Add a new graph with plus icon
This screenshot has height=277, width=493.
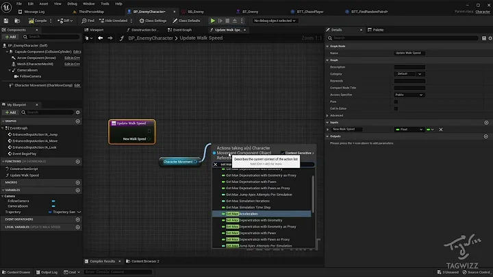tap(77, 121)
